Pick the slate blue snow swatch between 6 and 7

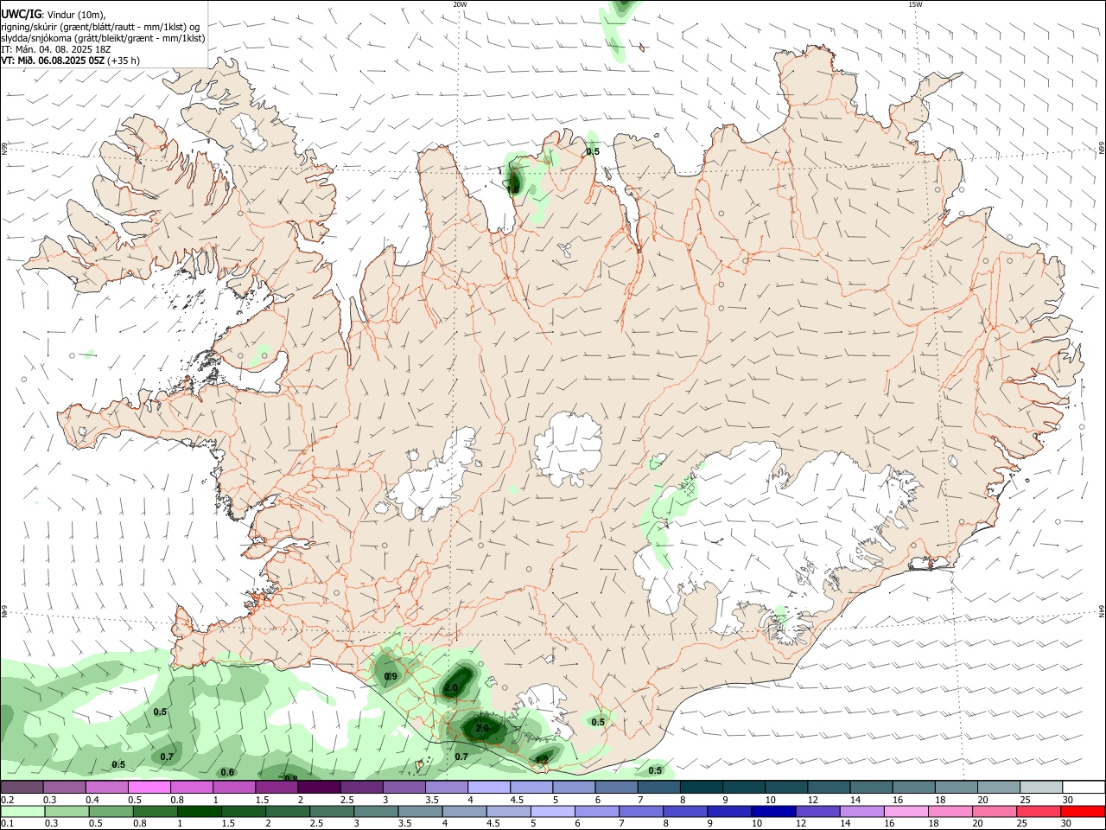click(x=616, y=788)
